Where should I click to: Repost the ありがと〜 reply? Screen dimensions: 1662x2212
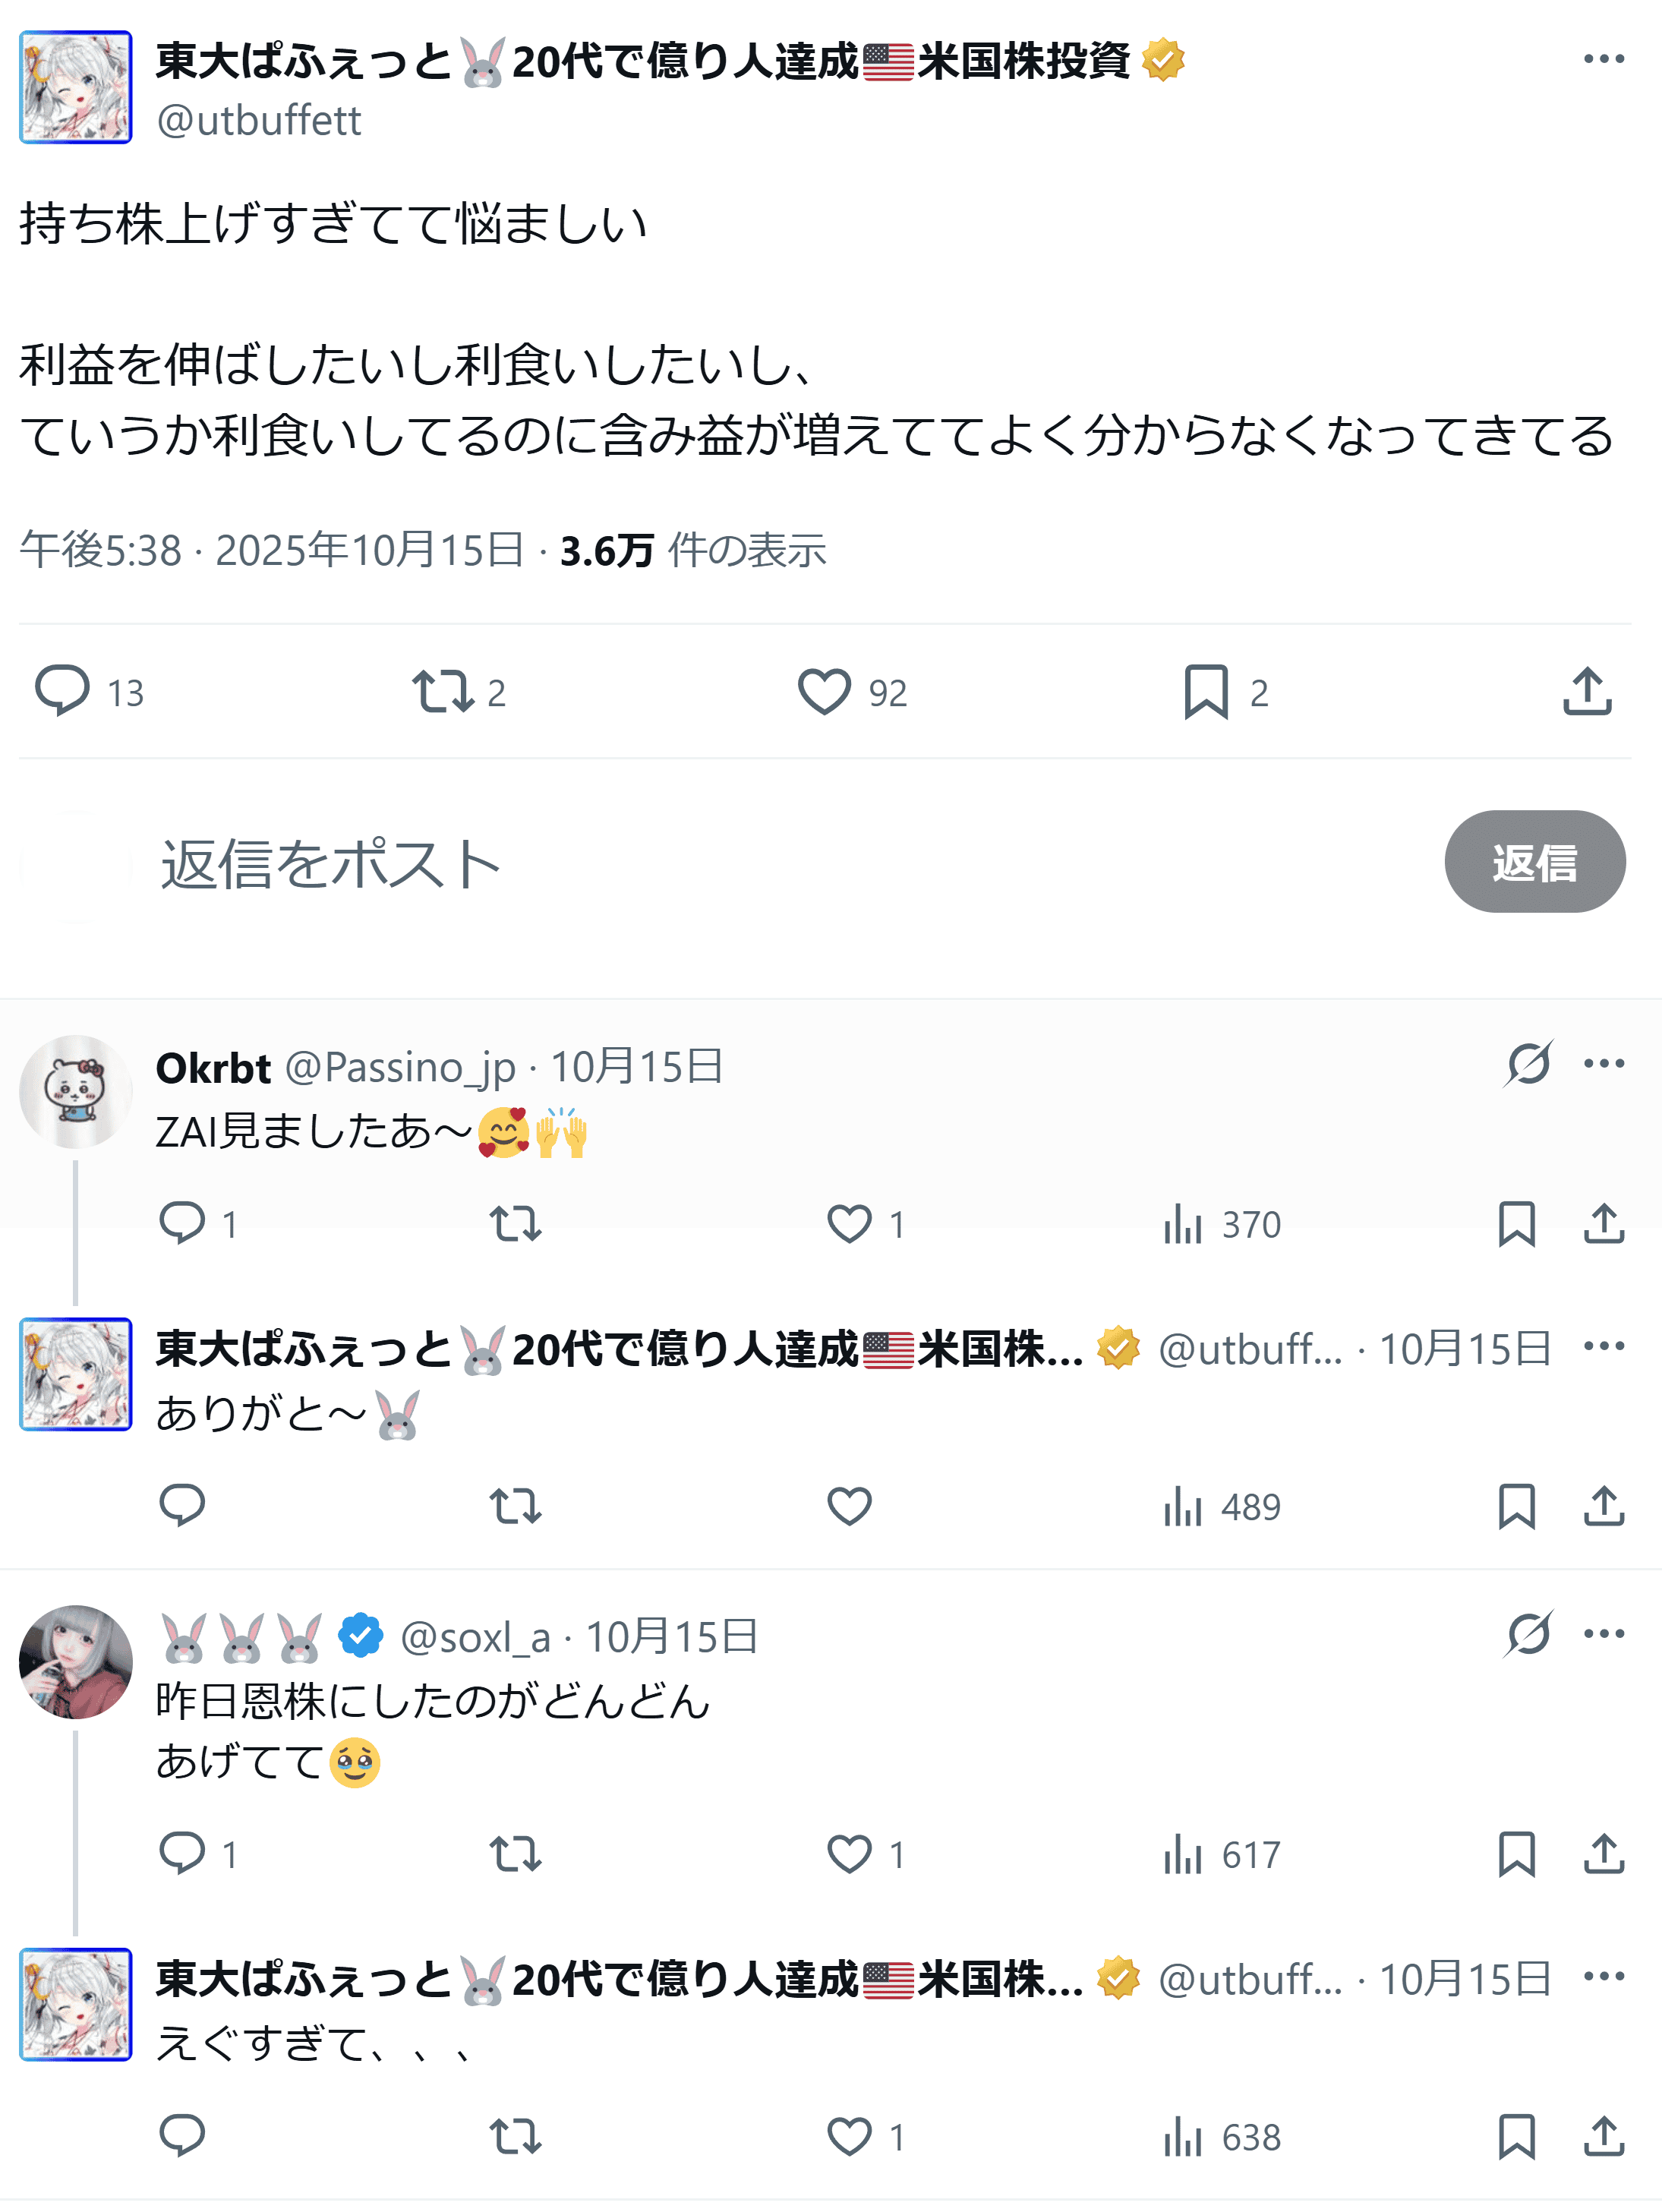[x=515, y=1506]
